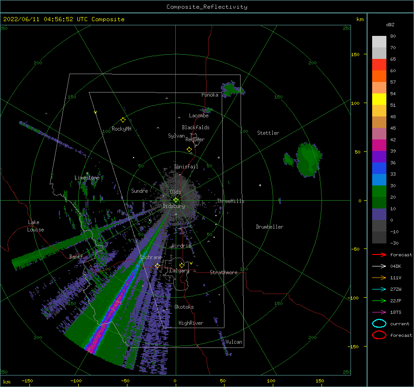Screen dimensions: 414x387
Task: Click the 65 dBZ red swatch
Action: coord(379,65)
